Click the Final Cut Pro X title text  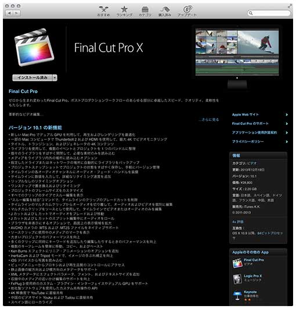coord(109,48)
